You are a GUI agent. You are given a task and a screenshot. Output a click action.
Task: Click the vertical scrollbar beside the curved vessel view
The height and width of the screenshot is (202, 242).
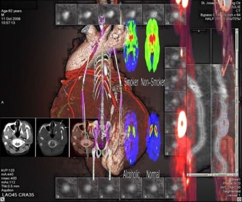[x=237, y=101]
